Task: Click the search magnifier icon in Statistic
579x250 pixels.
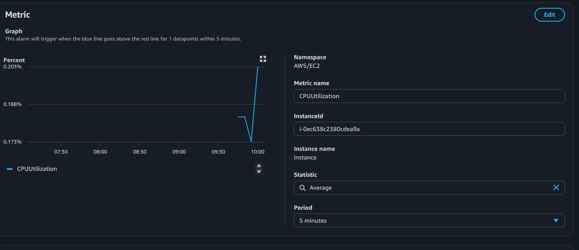Action: 302,188
